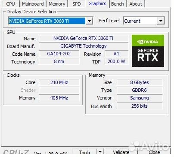Click the Validate button
The width and height of the screenshot is (174, 157).
tap(121, 152)
